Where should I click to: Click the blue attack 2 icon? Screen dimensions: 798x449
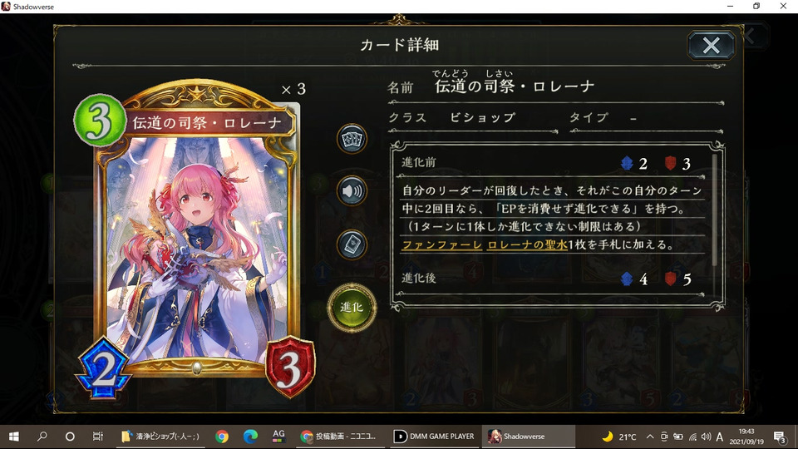[x=104, y=368]
